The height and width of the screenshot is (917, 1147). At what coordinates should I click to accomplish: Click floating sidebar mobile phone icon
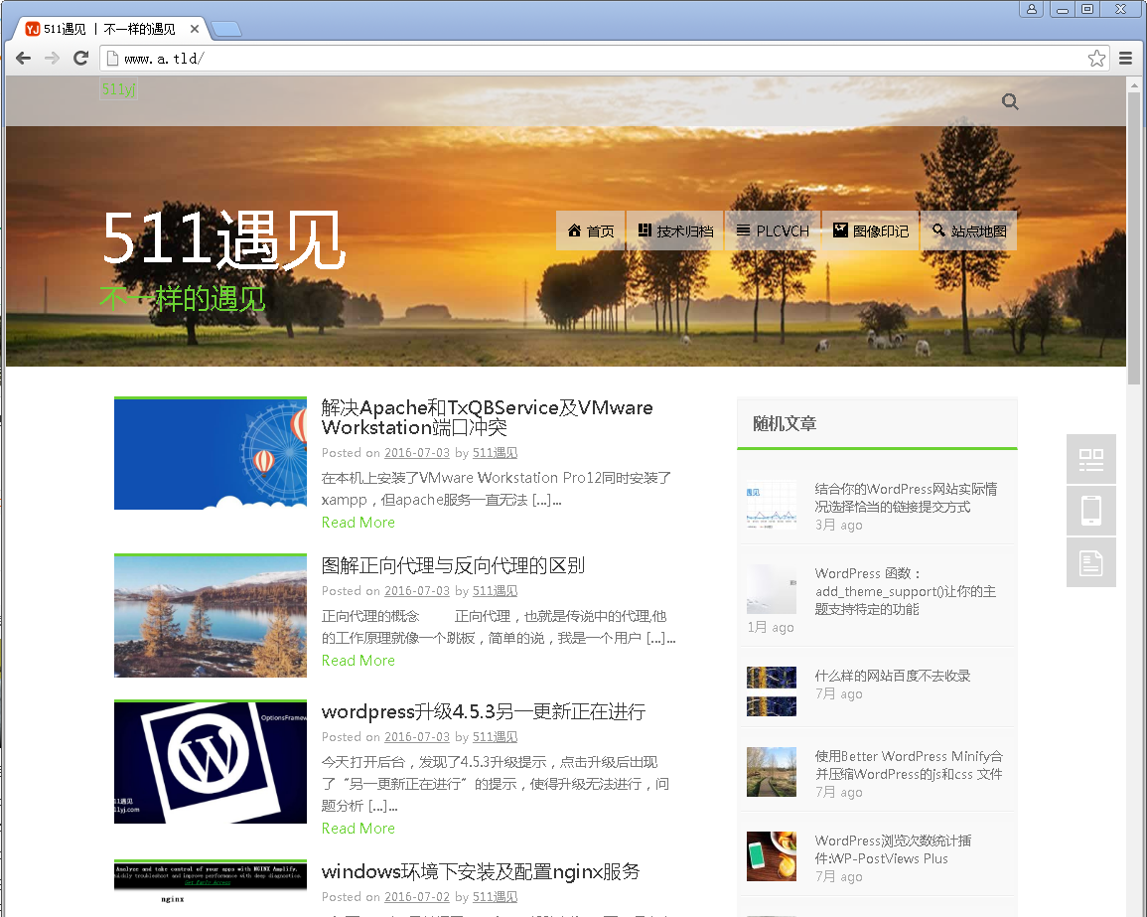point(1091,511)
